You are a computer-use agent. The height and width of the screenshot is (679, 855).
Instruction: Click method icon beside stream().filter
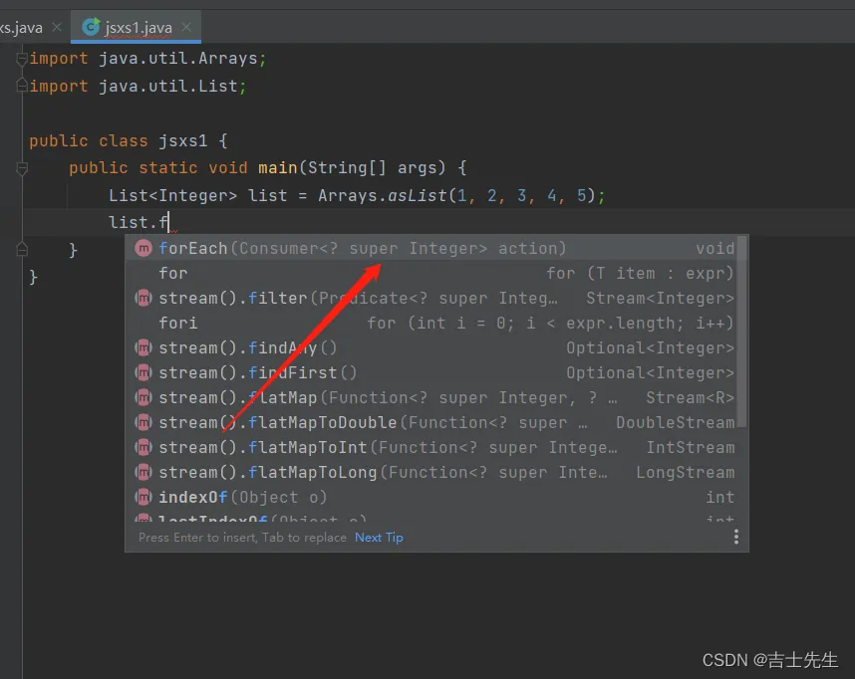143,298
